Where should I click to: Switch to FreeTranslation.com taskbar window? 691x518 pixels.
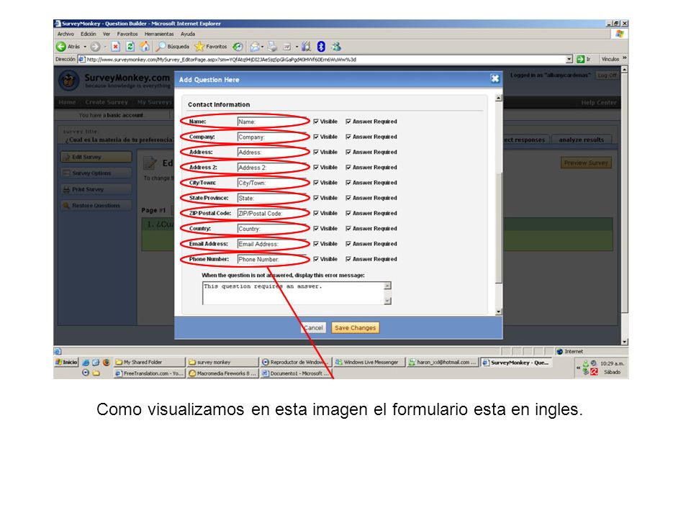pos(149,373)
